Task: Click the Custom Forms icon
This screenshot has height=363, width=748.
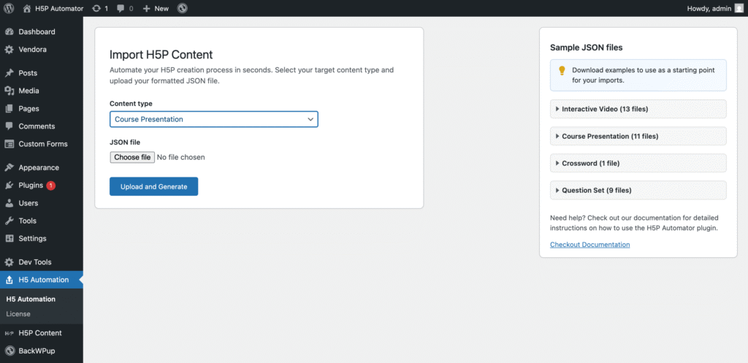Action: pyautogui.click(x=9, y=144)
